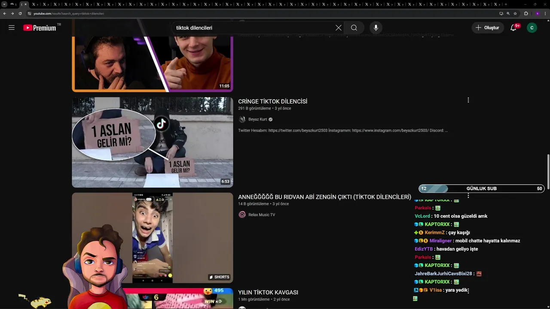Run search with the magnifier button
The image size is (550, 309).
pyautogui.click(x=354, y=27)
